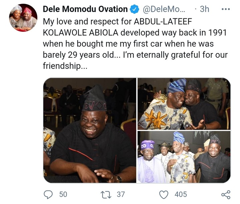
Task: Open the top-right photo of two men hugging
Action: (x=184, y=104)
